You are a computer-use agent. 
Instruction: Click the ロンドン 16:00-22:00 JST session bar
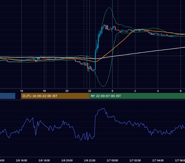(55, 96)
